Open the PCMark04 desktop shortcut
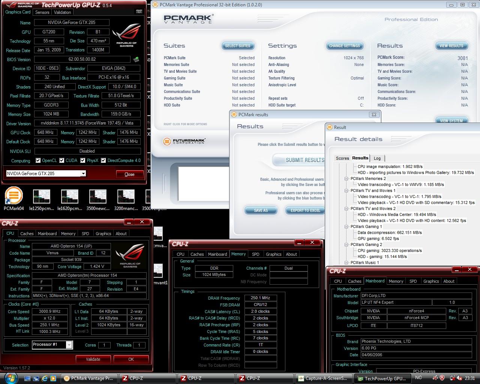 tap(14, 199)
